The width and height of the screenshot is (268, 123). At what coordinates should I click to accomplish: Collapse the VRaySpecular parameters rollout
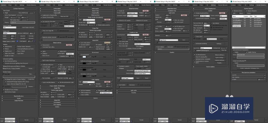click(x=248, y=73)
